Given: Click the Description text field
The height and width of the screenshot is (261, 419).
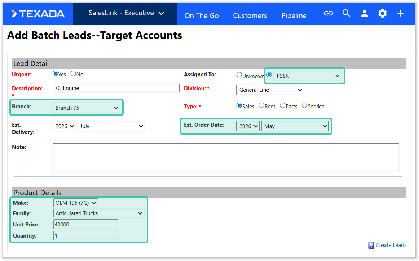Looking at the screenshot, I should [116, 88].
